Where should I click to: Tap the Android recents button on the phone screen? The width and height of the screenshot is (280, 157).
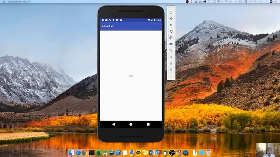[x=148, y=124]
